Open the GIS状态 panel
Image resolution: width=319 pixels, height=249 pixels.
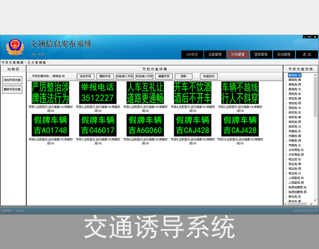(x=192, y=55)
